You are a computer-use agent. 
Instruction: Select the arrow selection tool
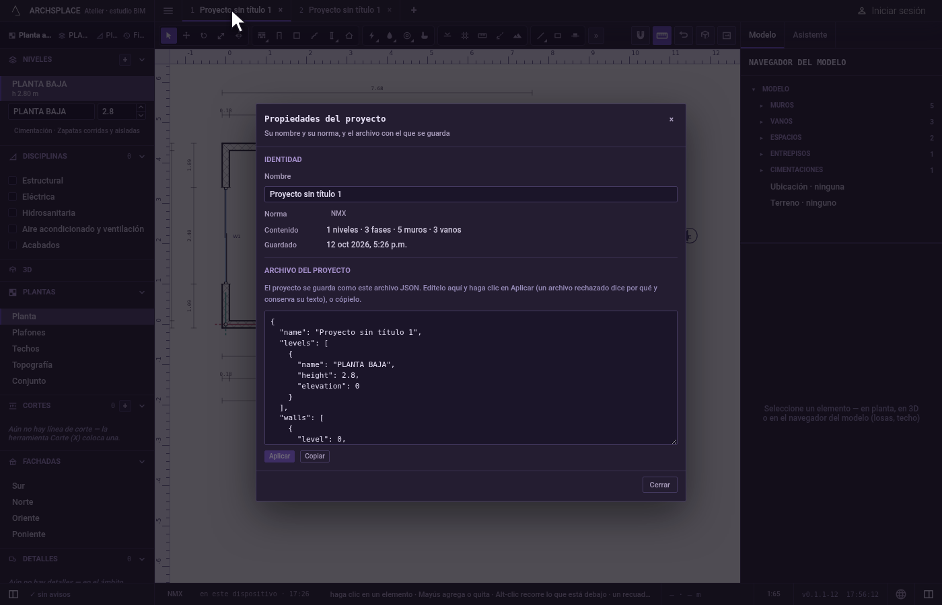(x=169, y=36)
